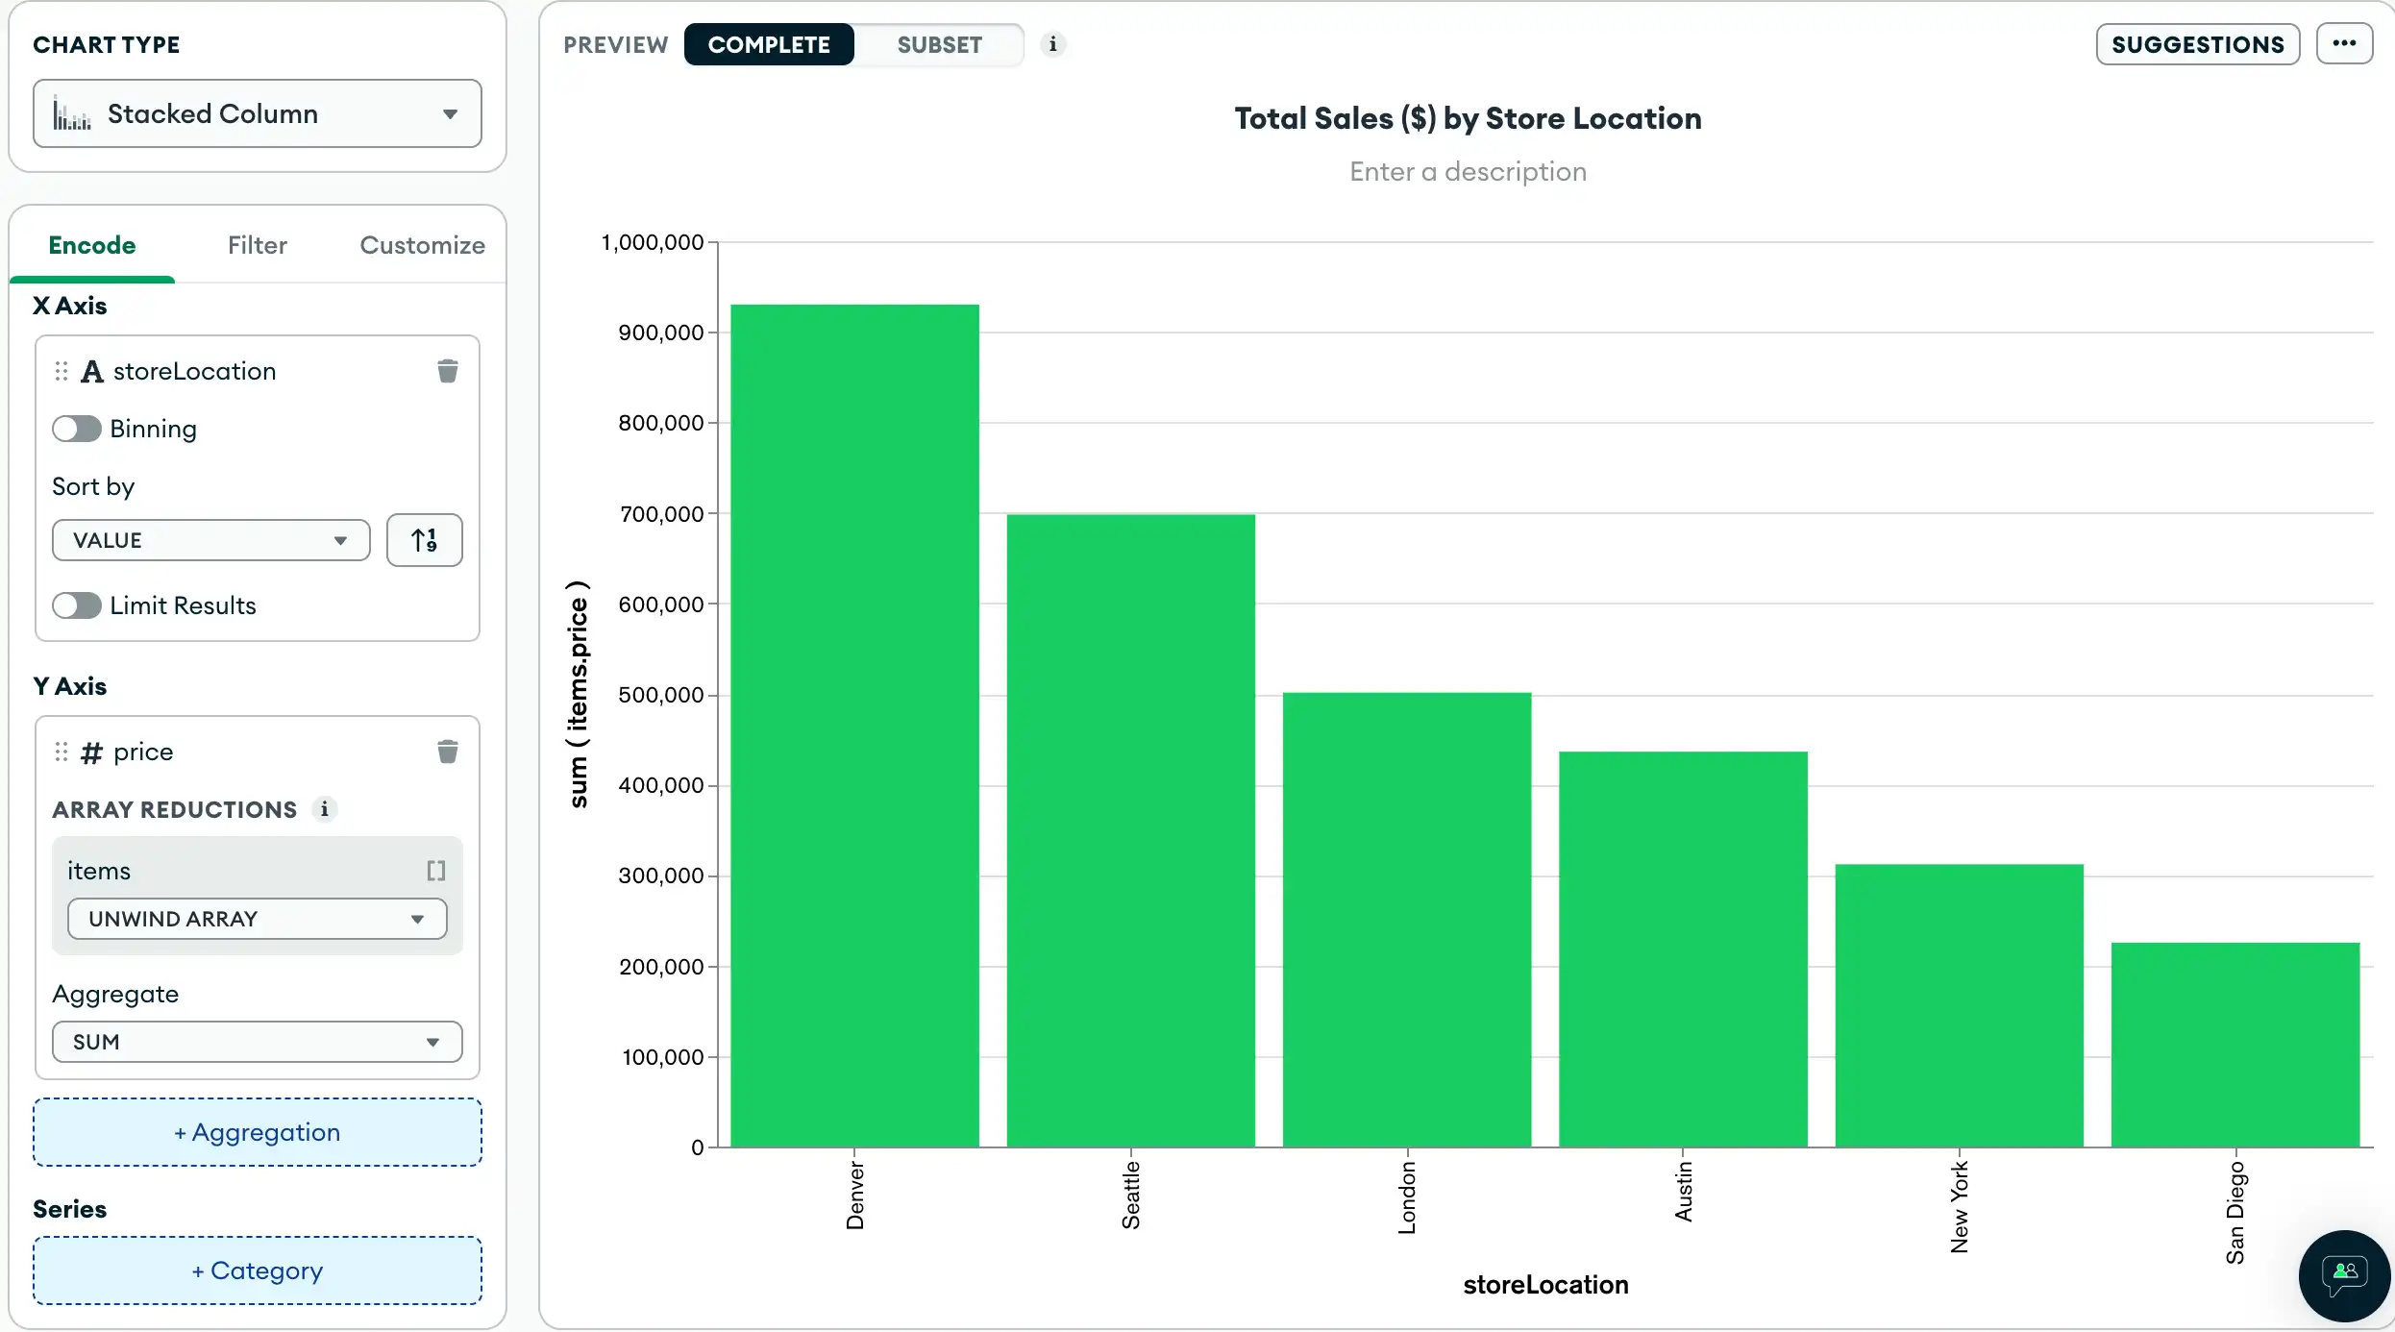Viewport: 2395px width, 1332px height.
Task: Click the ascending sort order icon
Action: [x=425, y=540]
